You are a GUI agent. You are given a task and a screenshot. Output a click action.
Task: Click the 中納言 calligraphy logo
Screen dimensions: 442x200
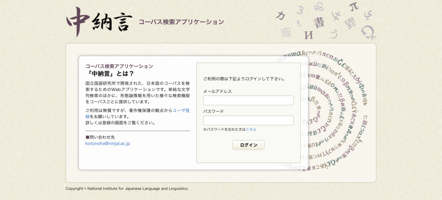coord(99,22)
